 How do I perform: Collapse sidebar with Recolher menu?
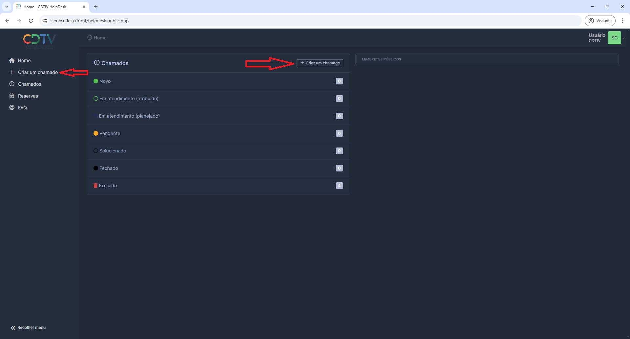(28, 328)
